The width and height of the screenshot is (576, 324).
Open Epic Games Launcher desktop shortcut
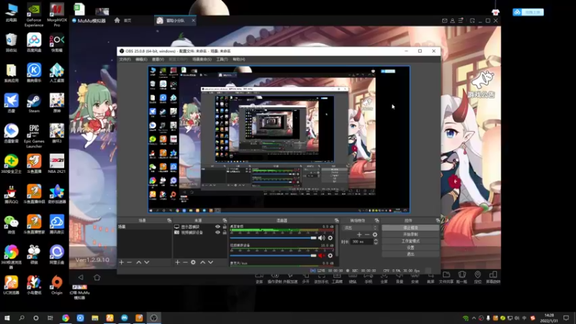pos(34,136)
